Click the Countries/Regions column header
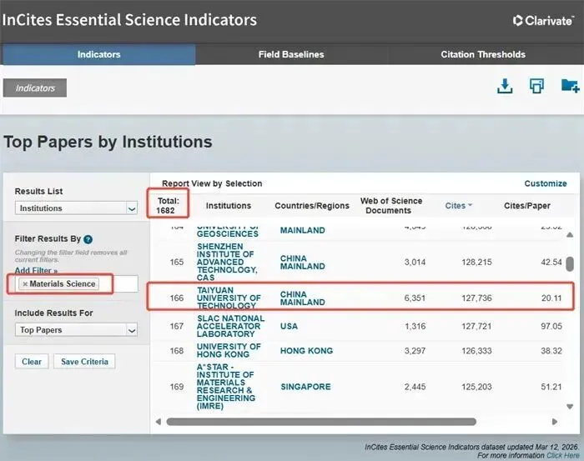Image resolution: width=584 pixels, height=461 pixels. pos(312,206)
